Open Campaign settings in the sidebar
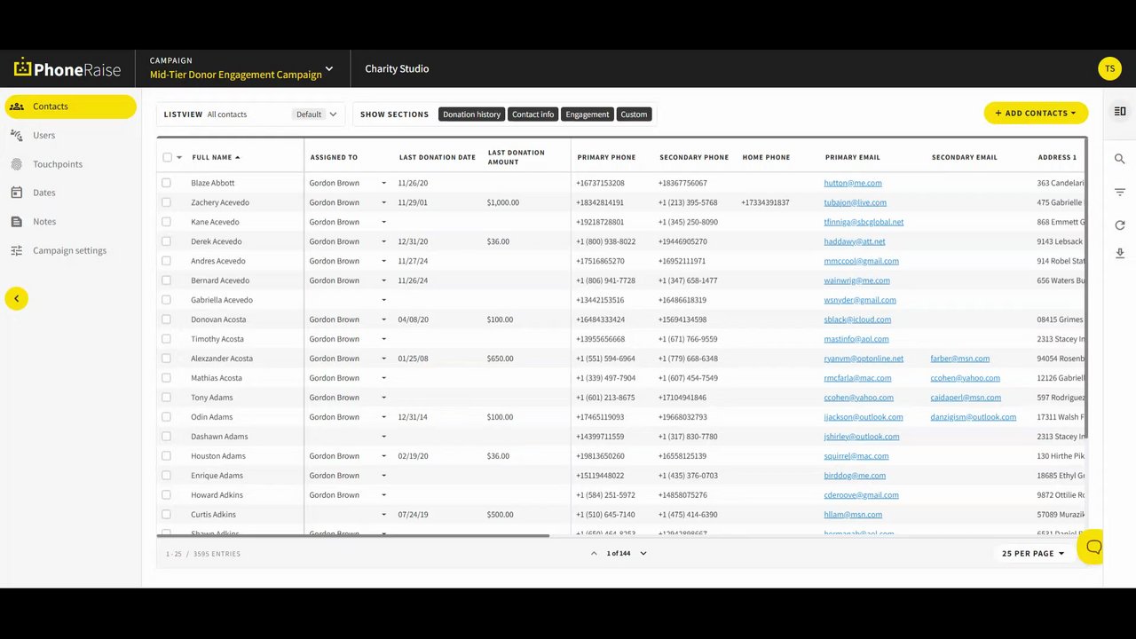 [69, 250]
